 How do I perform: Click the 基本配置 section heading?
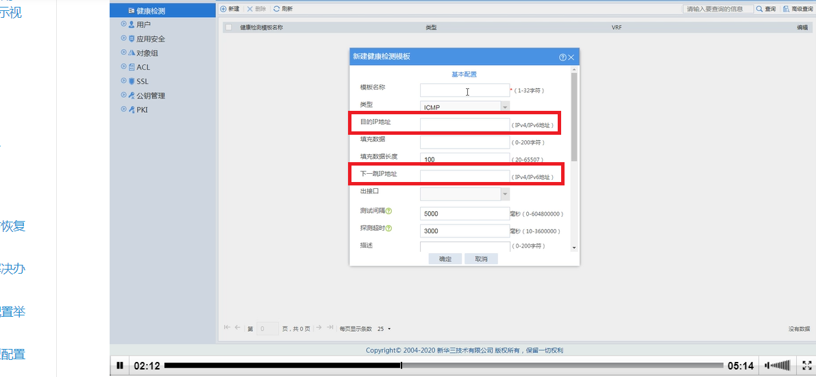coord(465,75)
